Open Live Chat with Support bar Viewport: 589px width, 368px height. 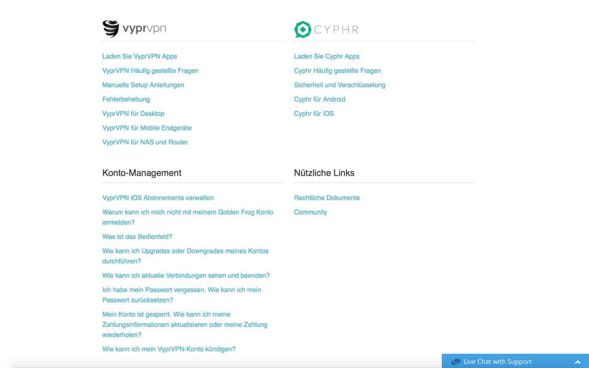point(515,361)
